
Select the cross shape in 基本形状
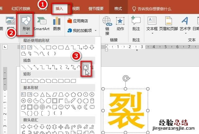pyautogui.click(x=80, y=101)
